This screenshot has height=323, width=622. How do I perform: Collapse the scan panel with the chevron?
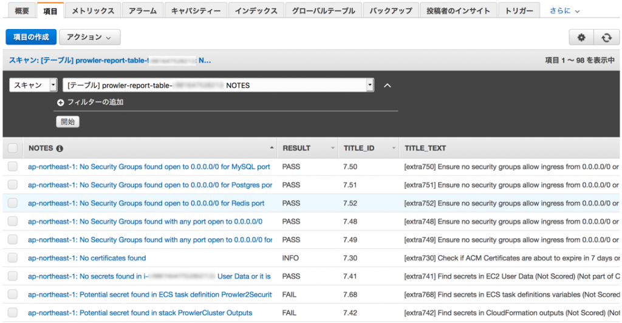click(x=387, y=85)
